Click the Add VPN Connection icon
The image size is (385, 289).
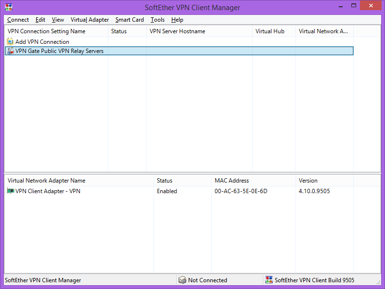click(x=10, y=41)
